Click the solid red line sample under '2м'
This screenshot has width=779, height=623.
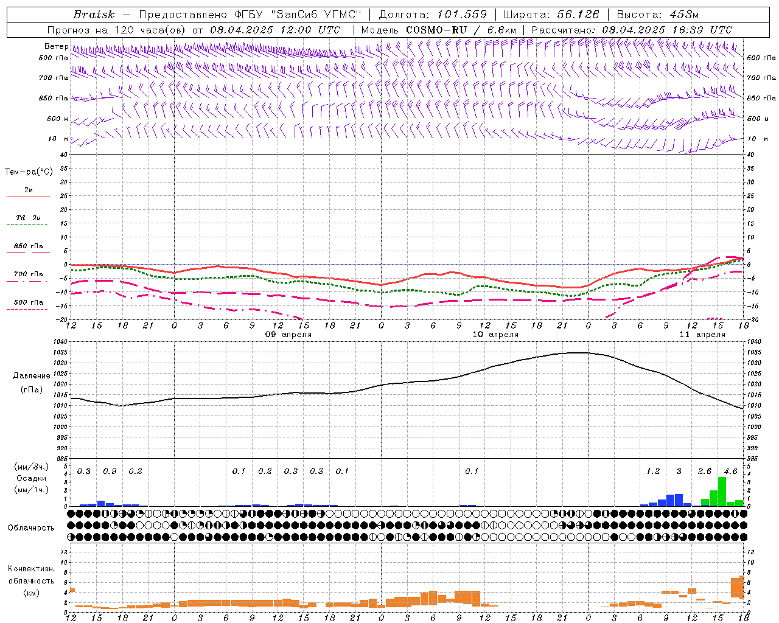(28, 197)
